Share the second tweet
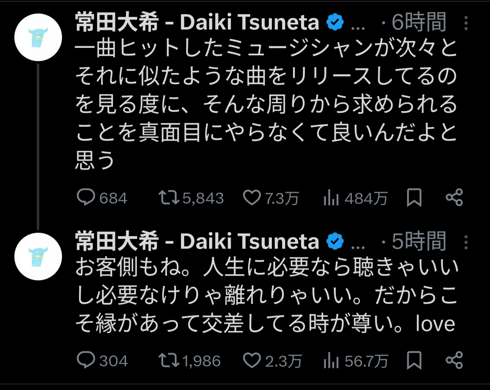The image size is (490, 390). (454, 360)
